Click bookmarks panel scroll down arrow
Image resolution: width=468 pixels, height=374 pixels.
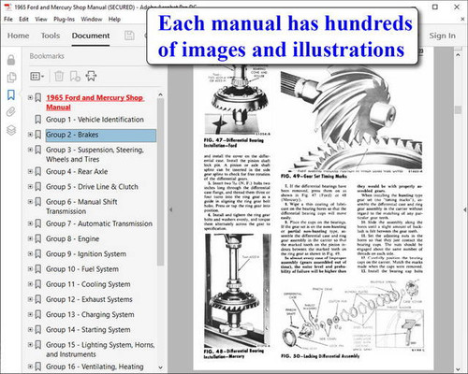(160, 367)
